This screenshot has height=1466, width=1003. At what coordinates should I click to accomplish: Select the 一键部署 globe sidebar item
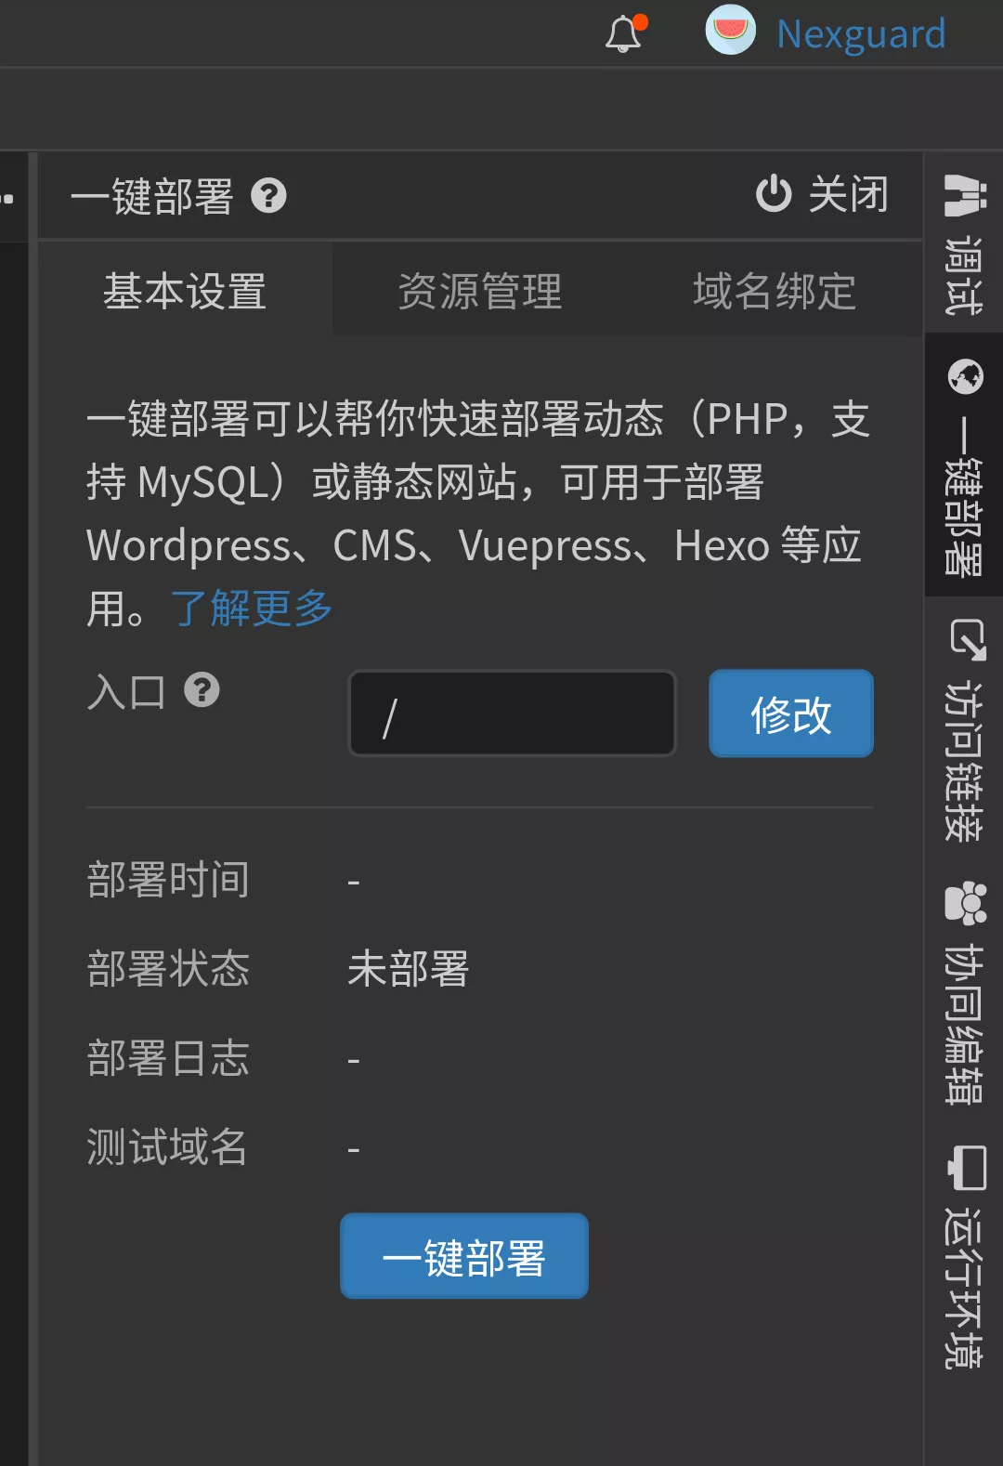[x=964, y=465]
